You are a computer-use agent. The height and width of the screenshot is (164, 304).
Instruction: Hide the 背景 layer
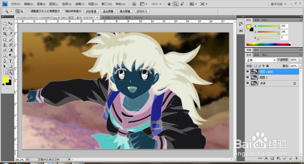pyautogui.click(x=247, y=83)
